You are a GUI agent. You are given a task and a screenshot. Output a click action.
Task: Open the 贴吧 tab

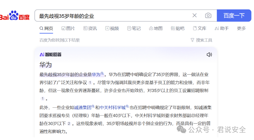177,29
